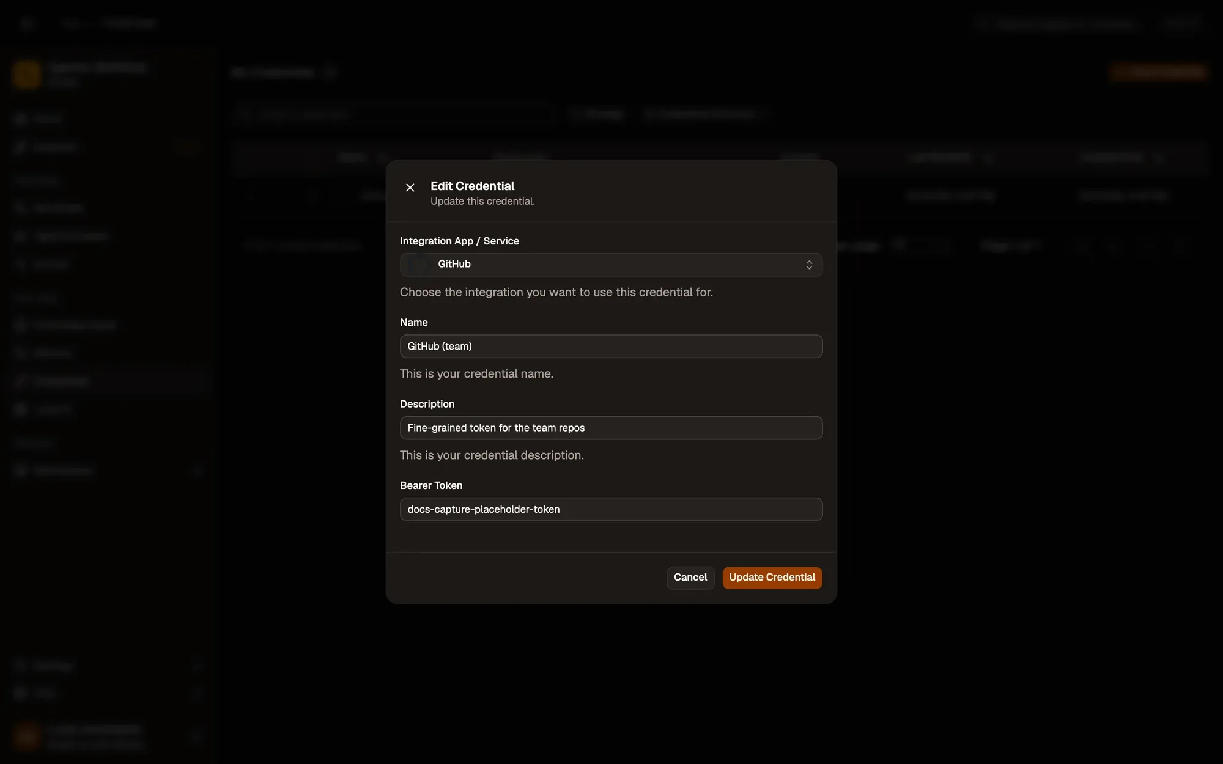1223x764 pixels.
Task: Click the up-down chevron in GitHub selector
Action: coord(809,265)
